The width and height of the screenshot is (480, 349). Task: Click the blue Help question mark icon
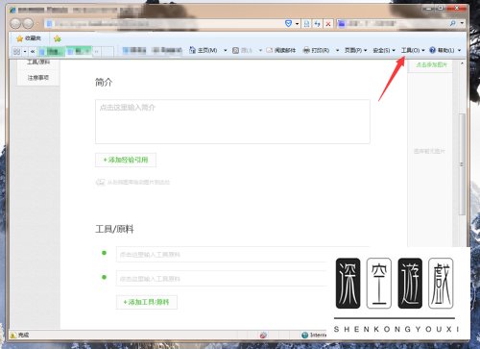(432, 50)
